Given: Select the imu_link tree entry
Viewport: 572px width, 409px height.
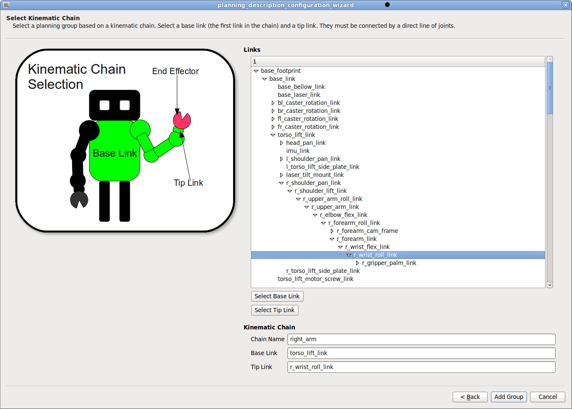Looking at the screenshot, I should click(x=298, y=151).
